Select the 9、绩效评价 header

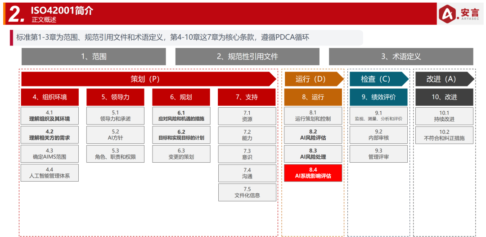[x=379, y=97]
